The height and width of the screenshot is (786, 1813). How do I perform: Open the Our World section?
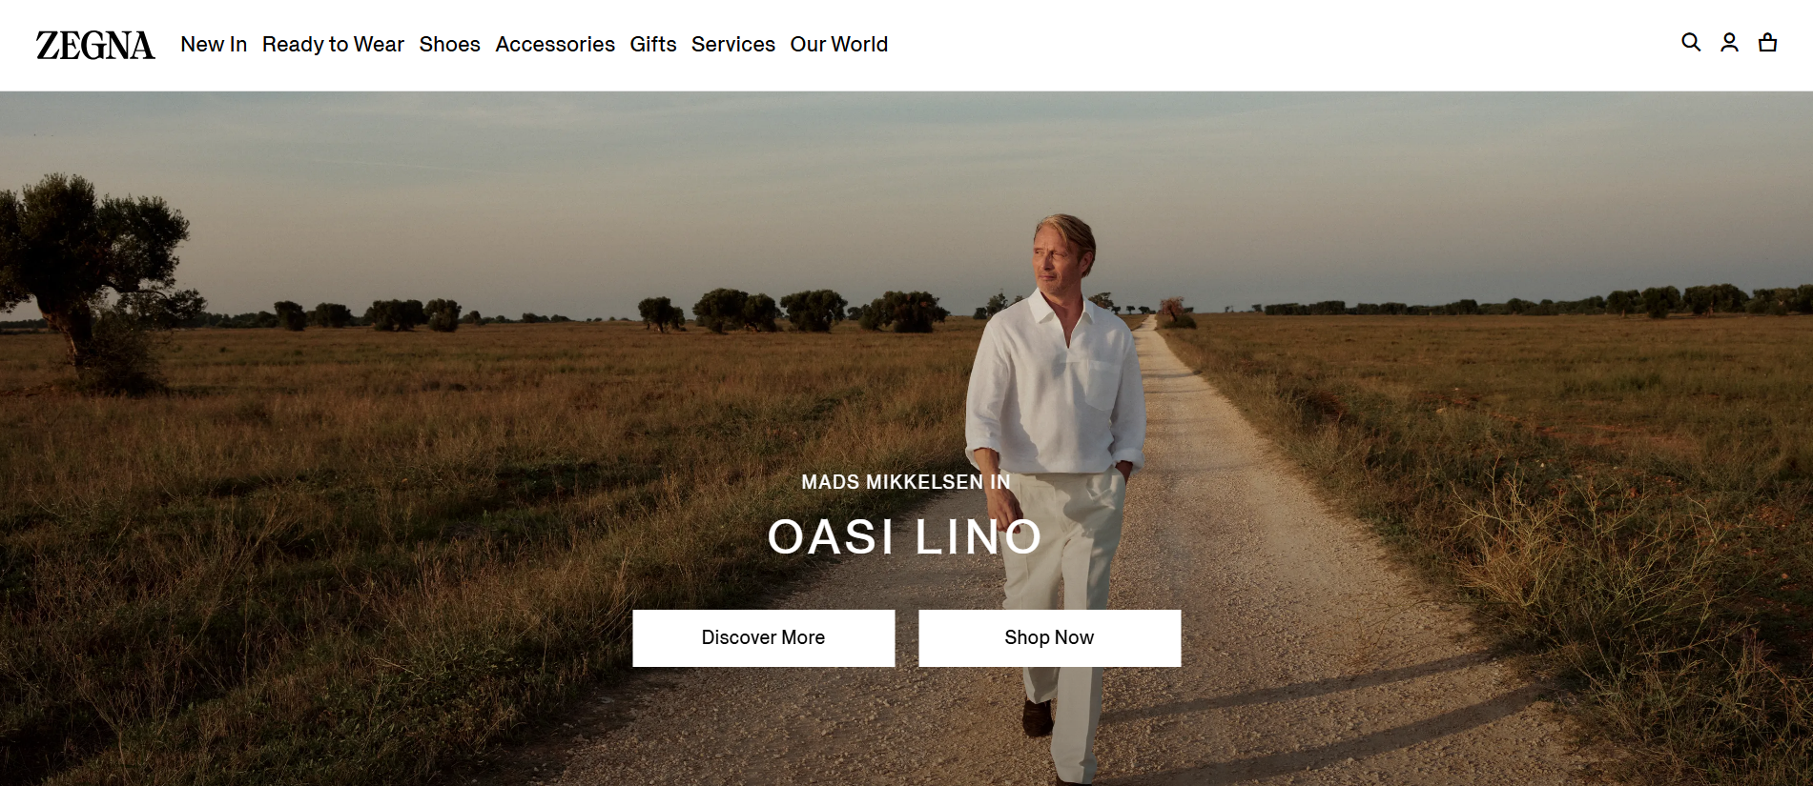[x=839, y=45]
